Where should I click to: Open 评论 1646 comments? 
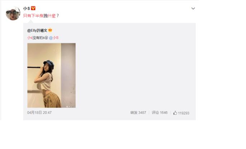160,113
